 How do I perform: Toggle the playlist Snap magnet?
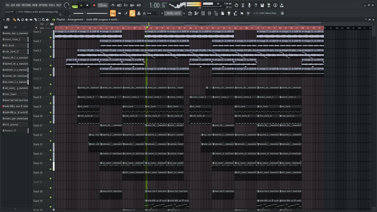[x=8, y=20]
